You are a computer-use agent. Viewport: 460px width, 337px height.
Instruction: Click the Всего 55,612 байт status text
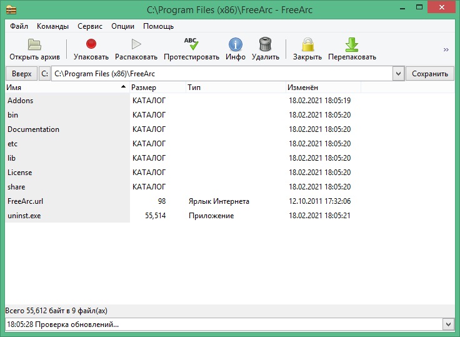[x=56, y=311]
